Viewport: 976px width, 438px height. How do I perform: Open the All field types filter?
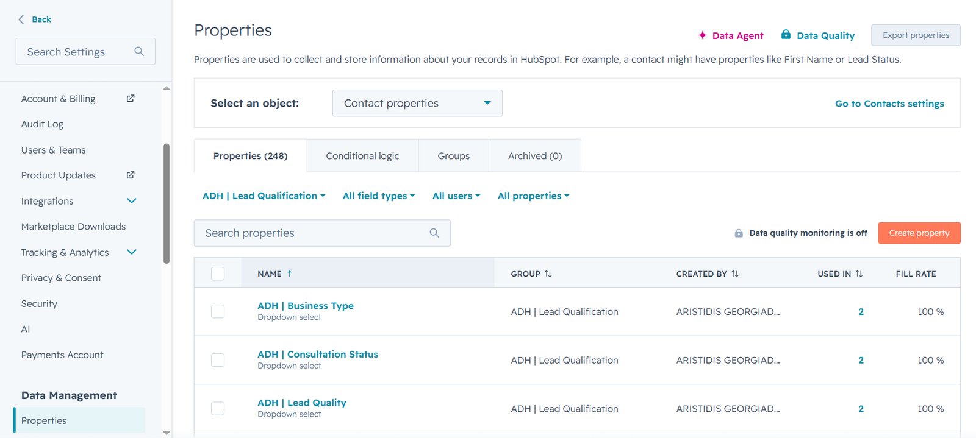click(x=379, y=196)
